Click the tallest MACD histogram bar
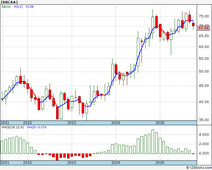Screen dimensions: 212x170 (x=153, y=141)
